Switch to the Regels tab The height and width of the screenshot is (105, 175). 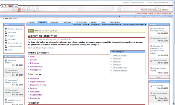pyautogui.click(x=94, y=22)
